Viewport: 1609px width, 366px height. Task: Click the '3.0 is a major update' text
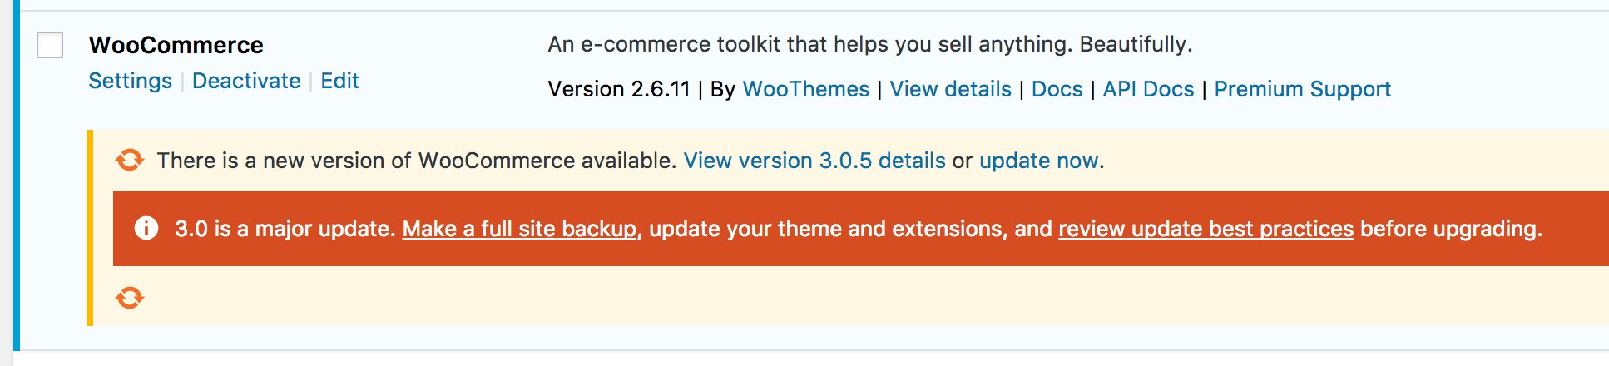click(285, 229)
